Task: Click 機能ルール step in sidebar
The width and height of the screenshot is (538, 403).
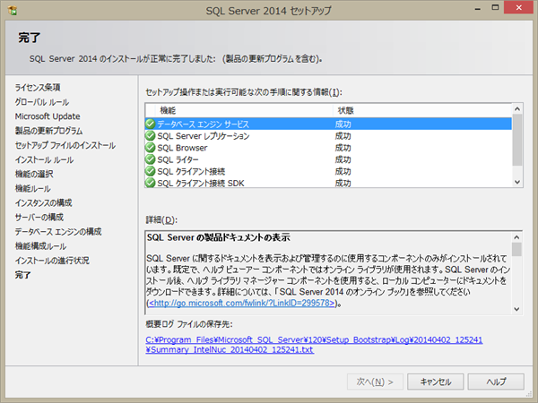Action: [x=32, y=188]
